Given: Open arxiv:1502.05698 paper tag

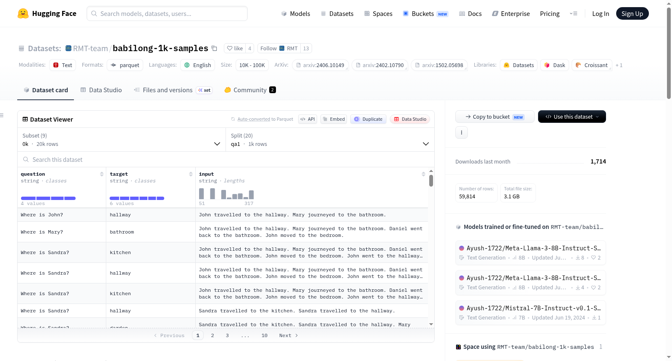Looking at the screenshot, I should tap(439, 65).
